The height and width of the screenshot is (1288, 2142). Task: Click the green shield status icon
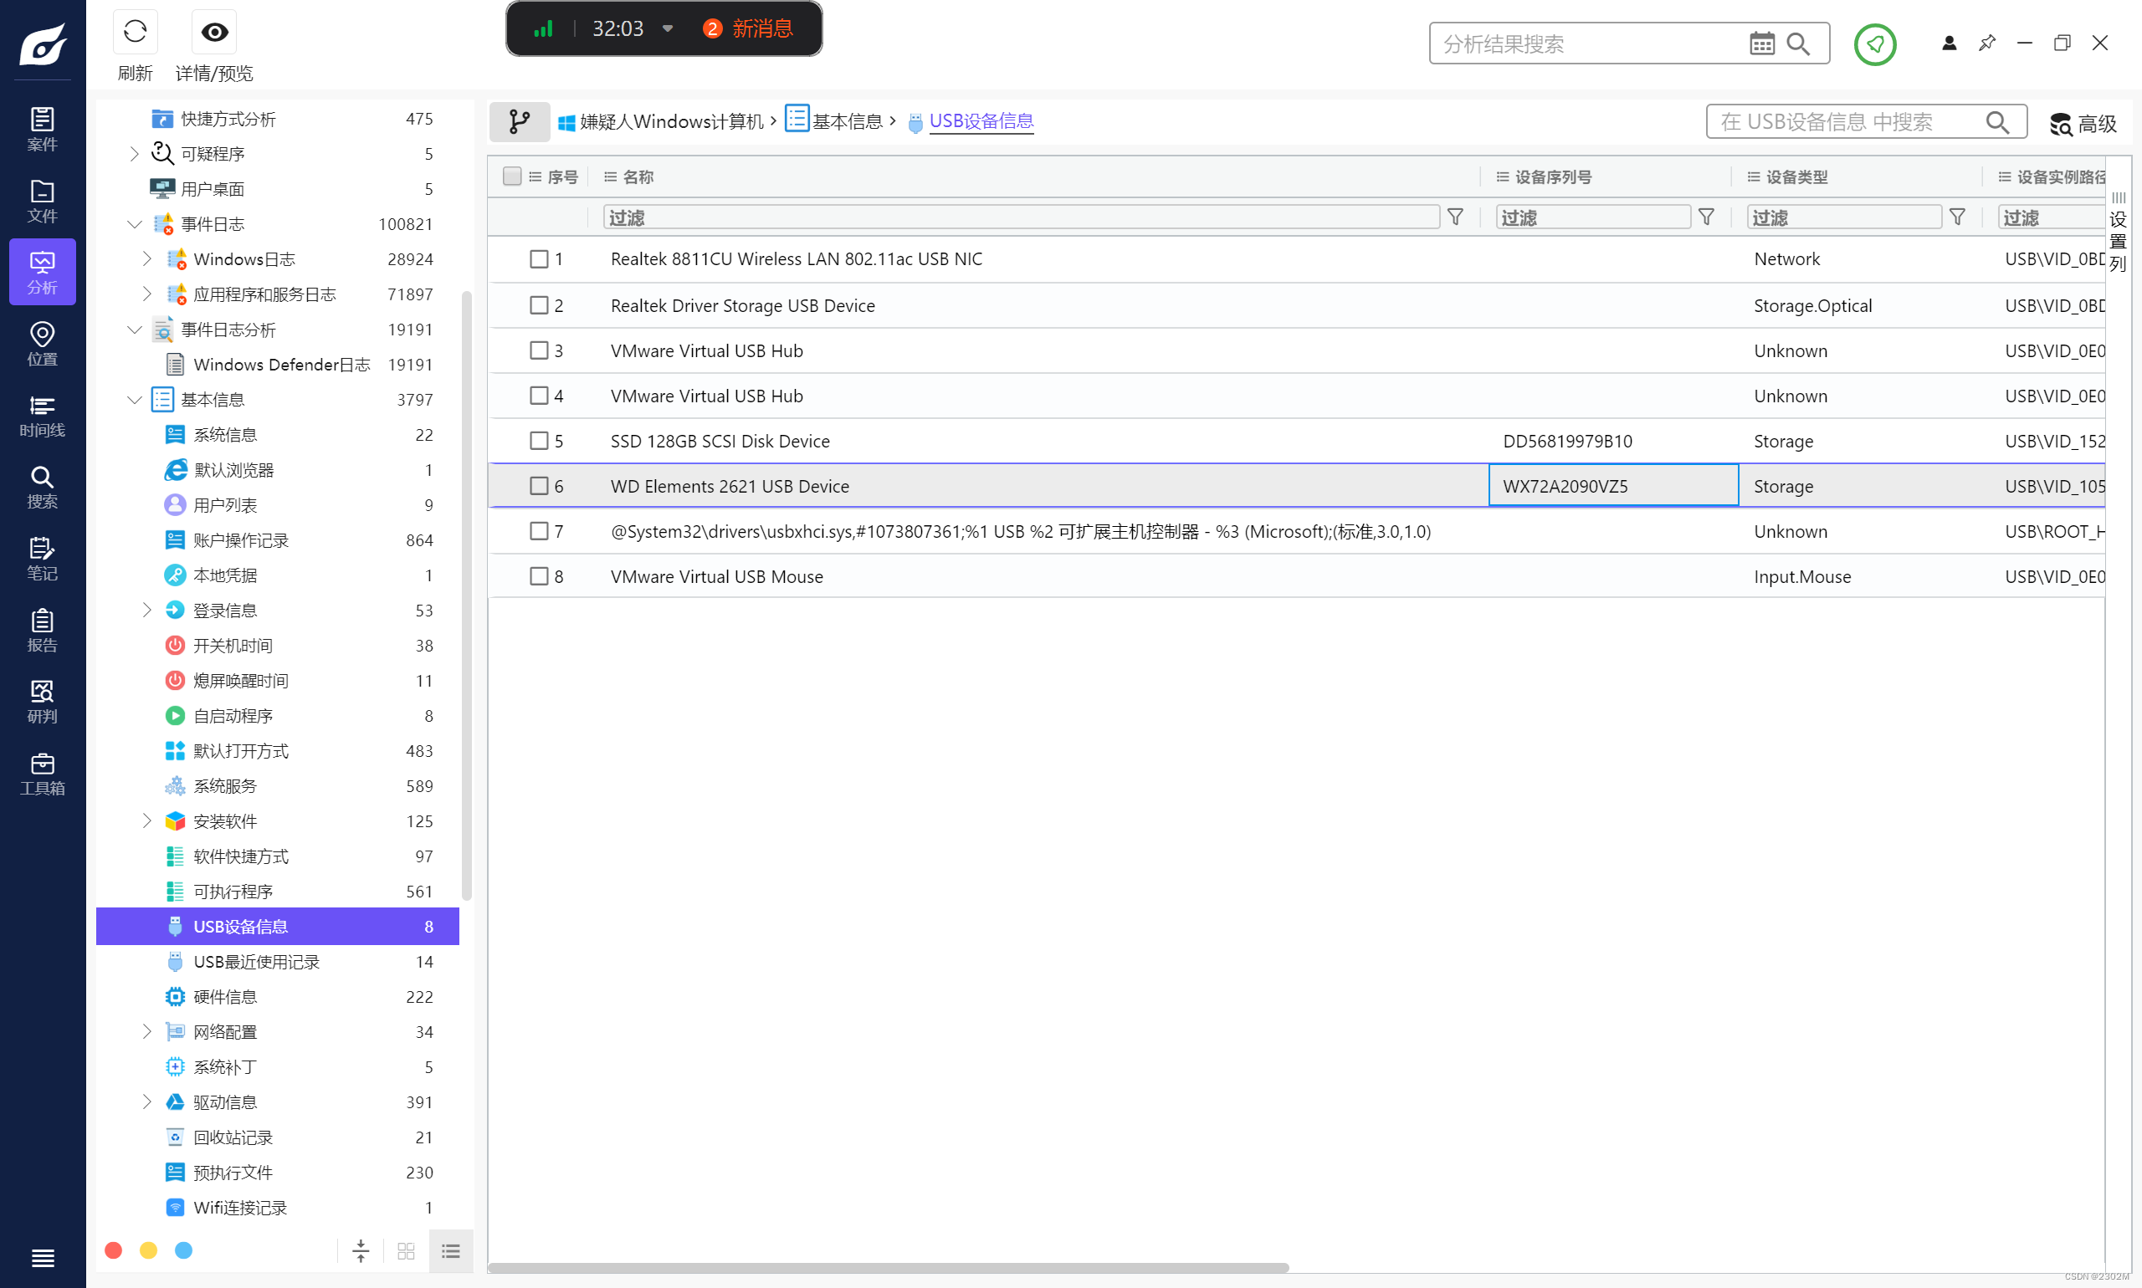pos(1874,43)
